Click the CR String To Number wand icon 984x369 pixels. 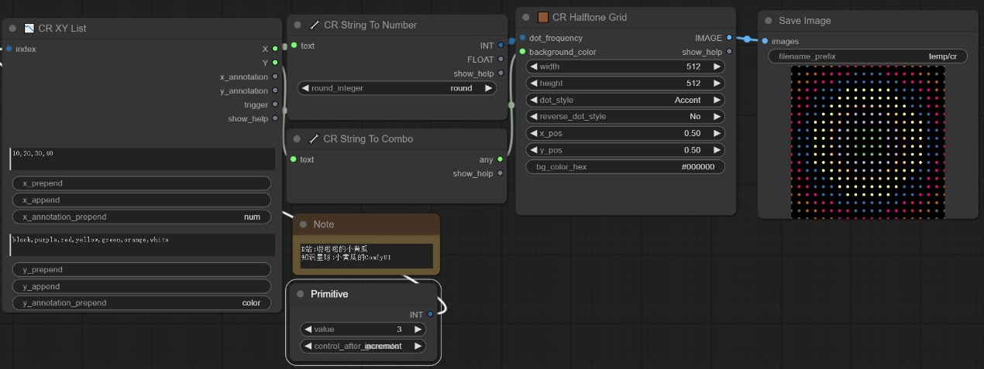[315, 26]
